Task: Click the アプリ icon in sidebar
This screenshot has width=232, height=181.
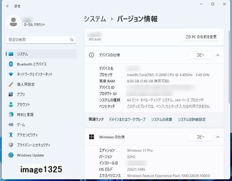Action: click(x=11, y=95)
